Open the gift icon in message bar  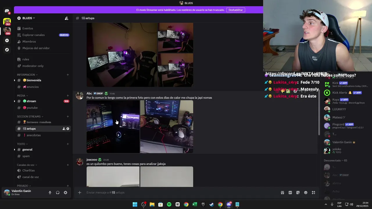[x=282, y=192]
